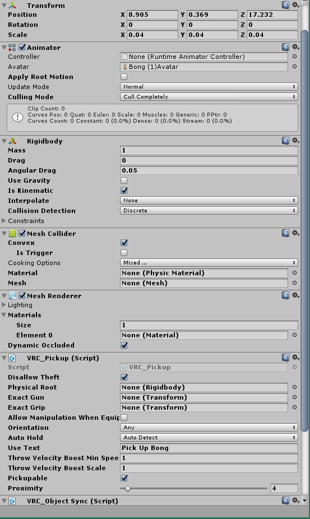The height and width of the screenshot is (519, 310).
Task: Uncheck Is Kinematic option
Action: coord(124,191)
